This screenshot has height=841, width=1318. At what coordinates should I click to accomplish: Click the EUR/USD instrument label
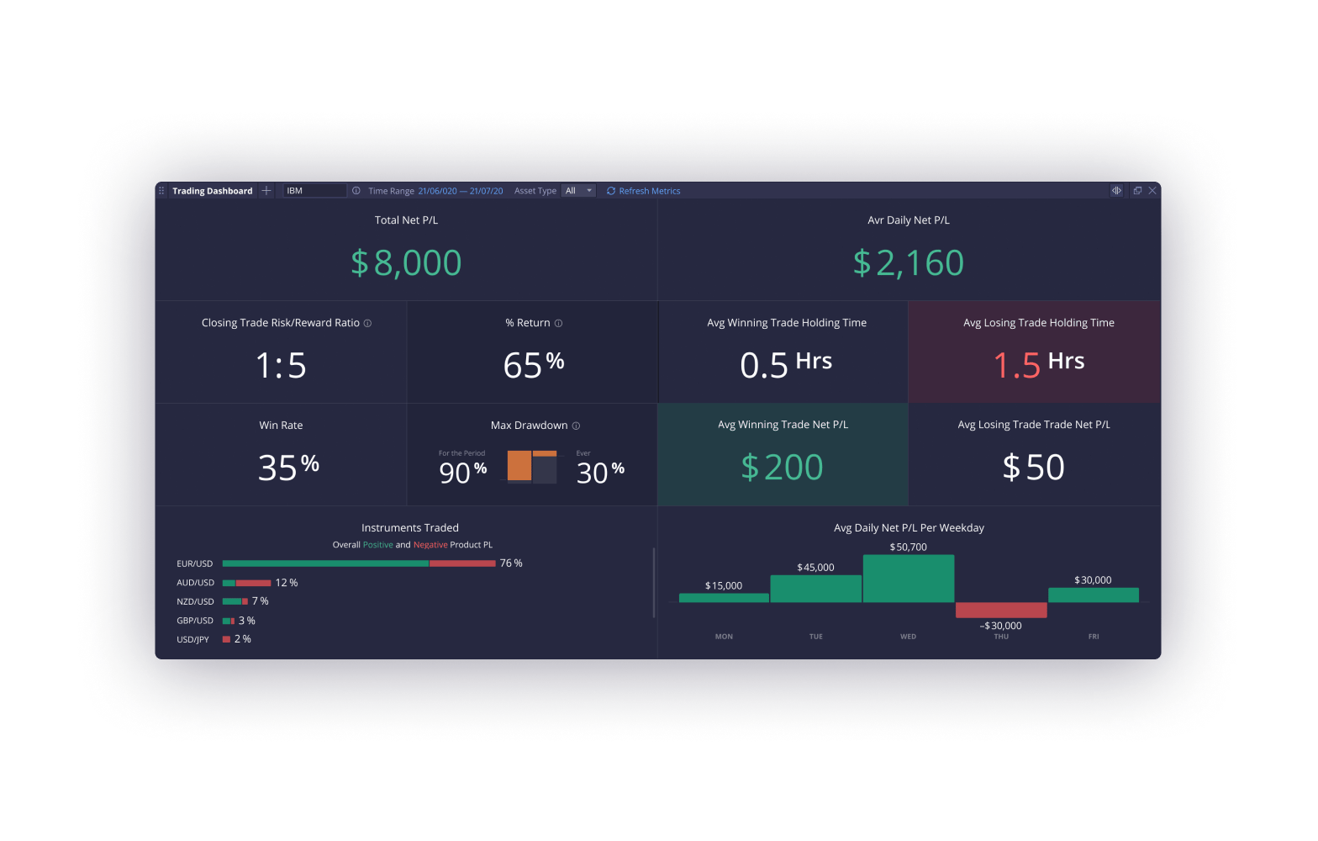click(x=195, y=563)
